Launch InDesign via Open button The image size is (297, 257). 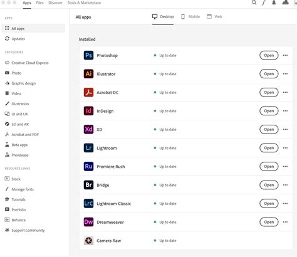tap(269, 111)
